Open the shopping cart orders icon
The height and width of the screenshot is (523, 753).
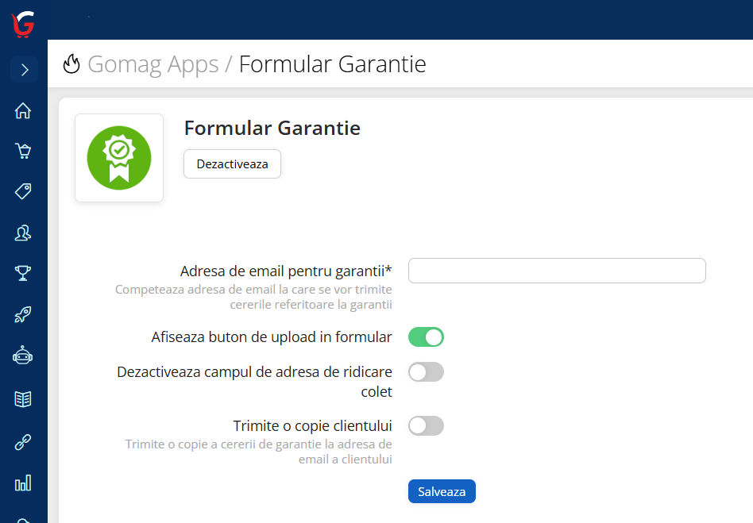point(23,151)
